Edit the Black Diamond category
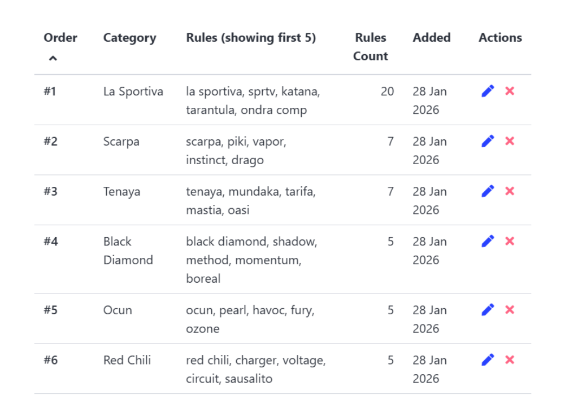 pyautogui.click(x=488, y=242)
